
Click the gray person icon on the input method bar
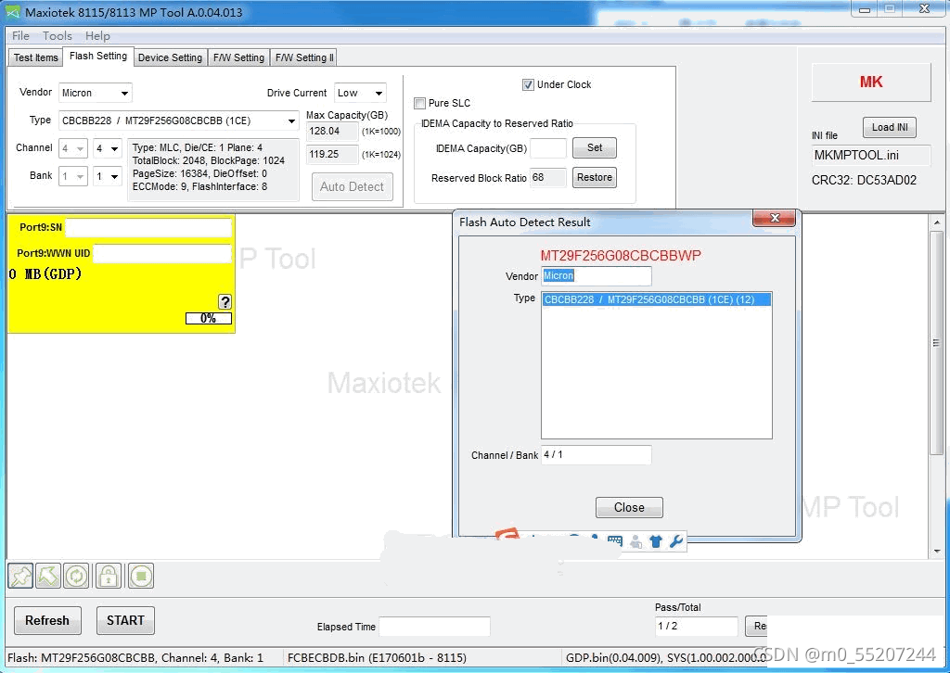point(635,541)
